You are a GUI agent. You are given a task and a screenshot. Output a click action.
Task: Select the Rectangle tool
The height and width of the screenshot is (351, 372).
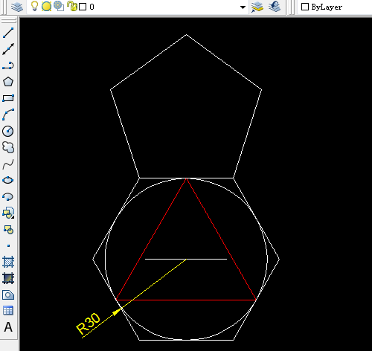click(x=8, y=98)
